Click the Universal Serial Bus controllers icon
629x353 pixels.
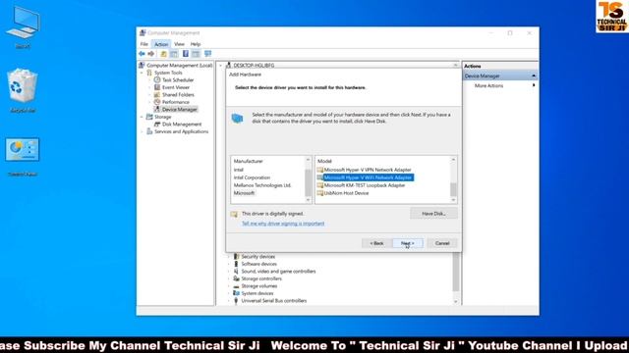coord(236,301)
